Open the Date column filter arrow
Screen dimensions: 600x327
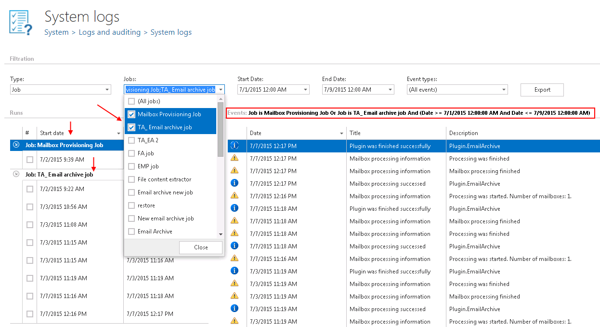click(341, 133)
